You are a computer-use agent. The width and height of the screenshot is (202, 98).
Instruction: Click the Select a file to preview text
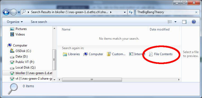191,54
